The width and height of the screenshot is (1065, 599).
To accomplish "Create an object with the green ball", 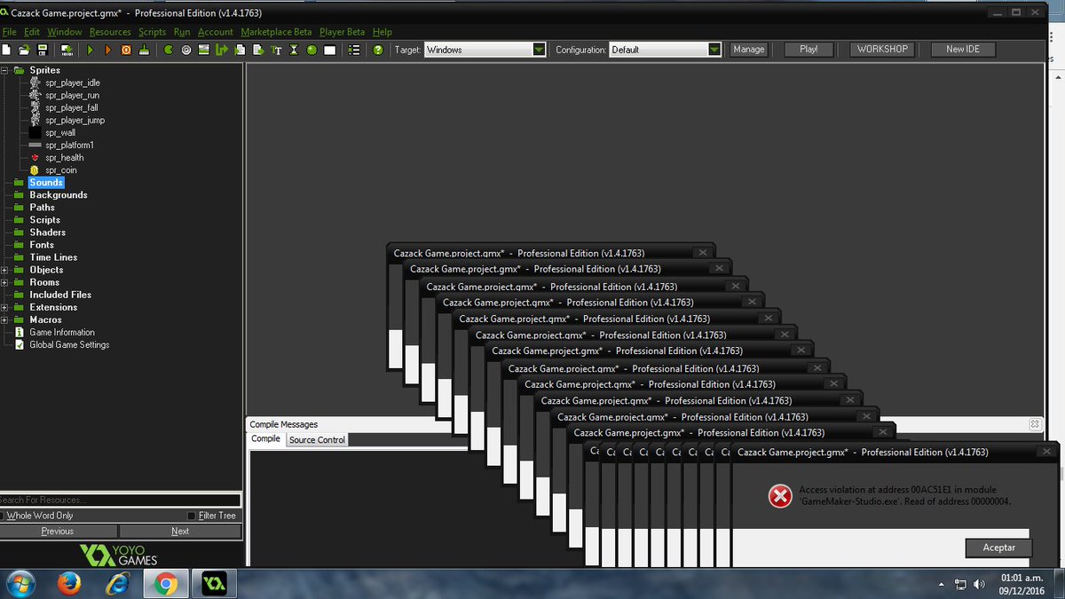I will click(x=312, y=50).
